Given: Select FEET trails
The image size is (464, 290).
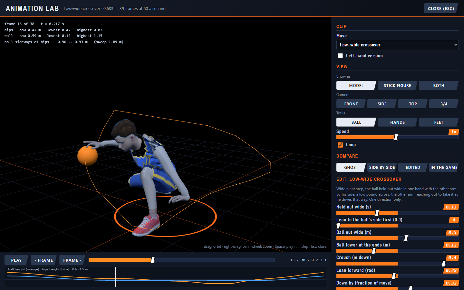Looking at the screenshot, I should tap(439, 122).
